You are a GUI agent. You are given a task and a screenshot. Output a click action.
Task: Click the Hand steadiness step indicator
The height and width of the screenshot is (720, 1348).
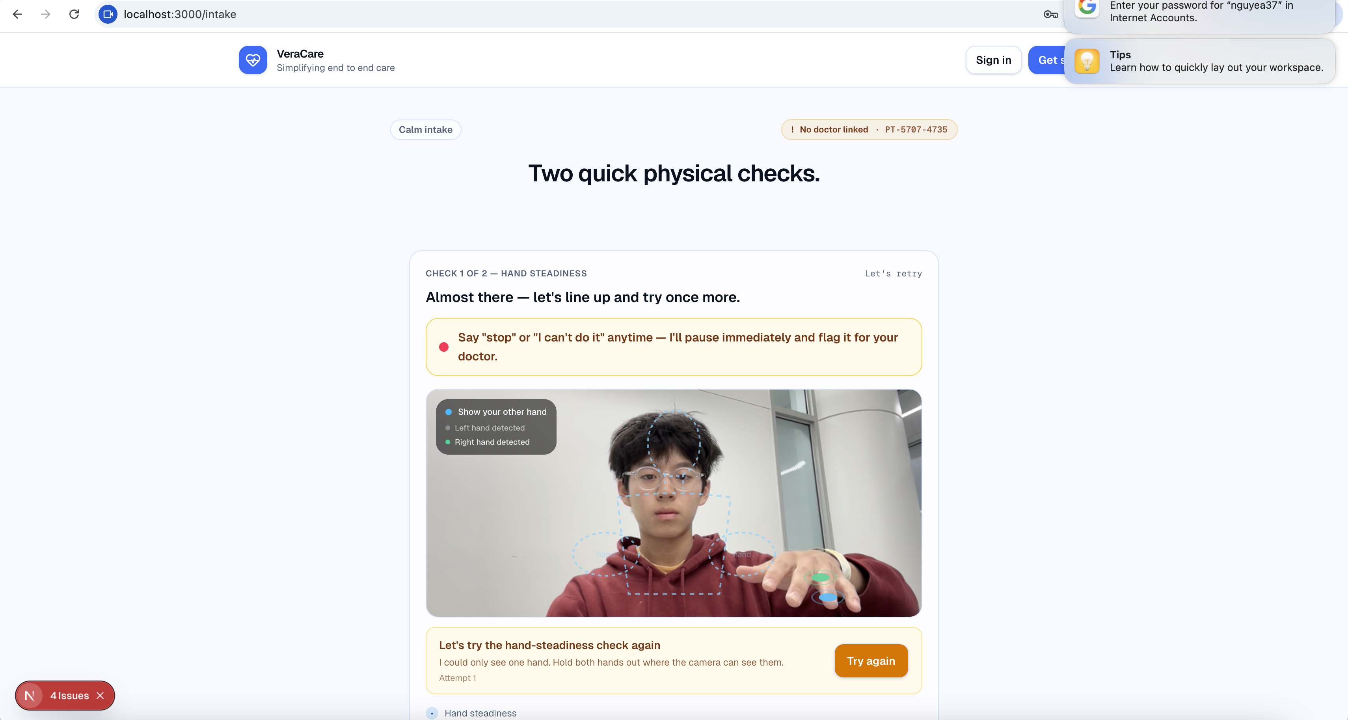coord(432,713)
